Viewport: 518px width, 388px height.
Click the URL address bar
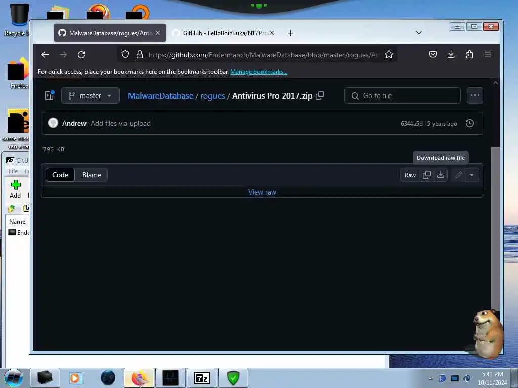click(x=263, y=55)
